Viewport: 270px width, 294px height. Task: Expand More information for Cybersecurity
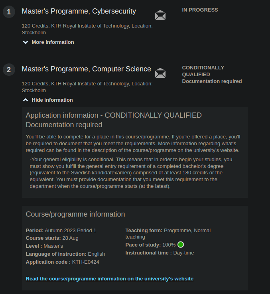[53, 42]
